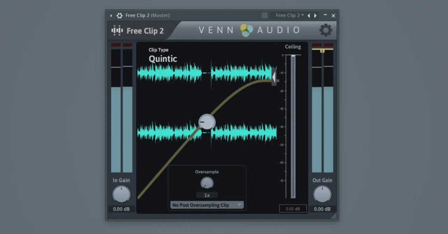
Task: Click the Free Clip 2 preset name
Action: coord(289,15)
